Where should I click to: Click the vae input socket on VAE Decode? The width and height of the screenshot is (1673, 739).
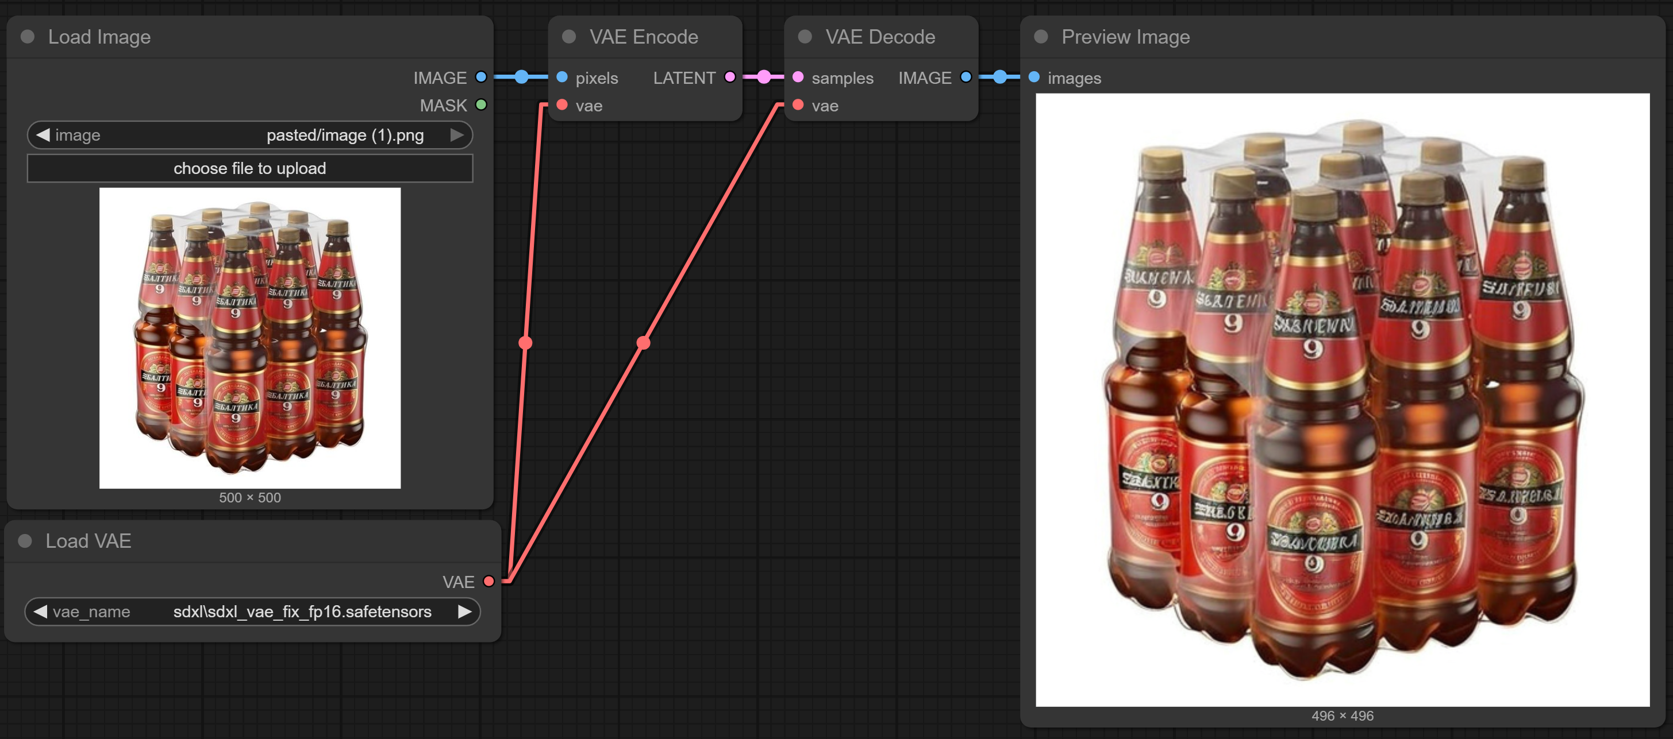pyautogui.click(x=798, y=105)
